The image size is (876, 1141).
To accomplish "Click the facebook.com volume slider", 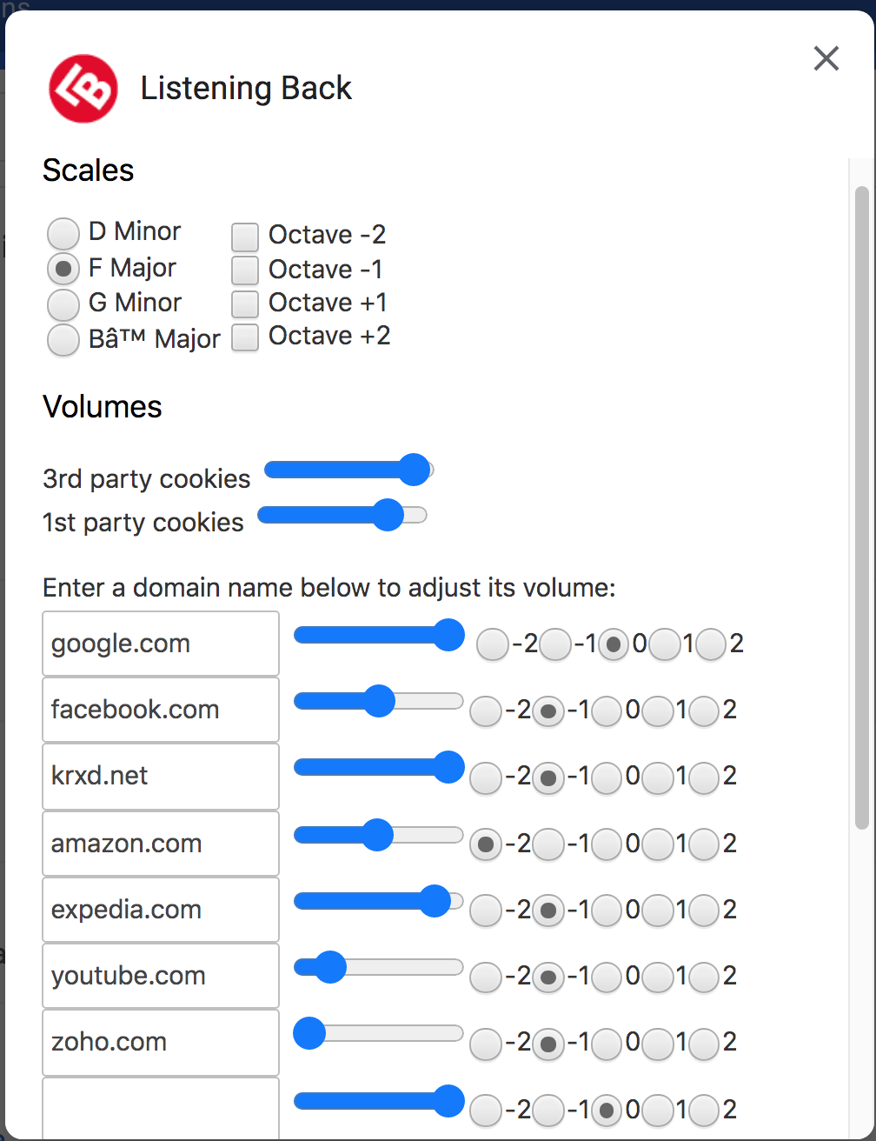I will point(379,700).
